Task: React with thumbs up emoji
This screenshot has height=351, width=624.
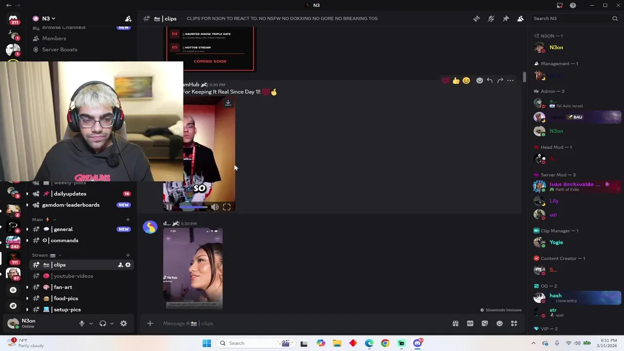Action: click(x=456, y=80)
